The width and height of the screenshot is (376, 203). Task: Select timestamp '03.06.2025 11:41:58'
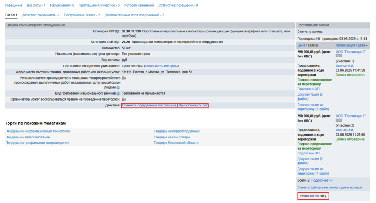(x=350, y=70)
